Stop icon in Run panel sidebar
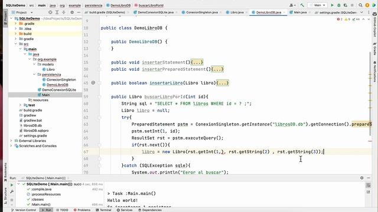The image size is (378, 212). pos(12,200)
